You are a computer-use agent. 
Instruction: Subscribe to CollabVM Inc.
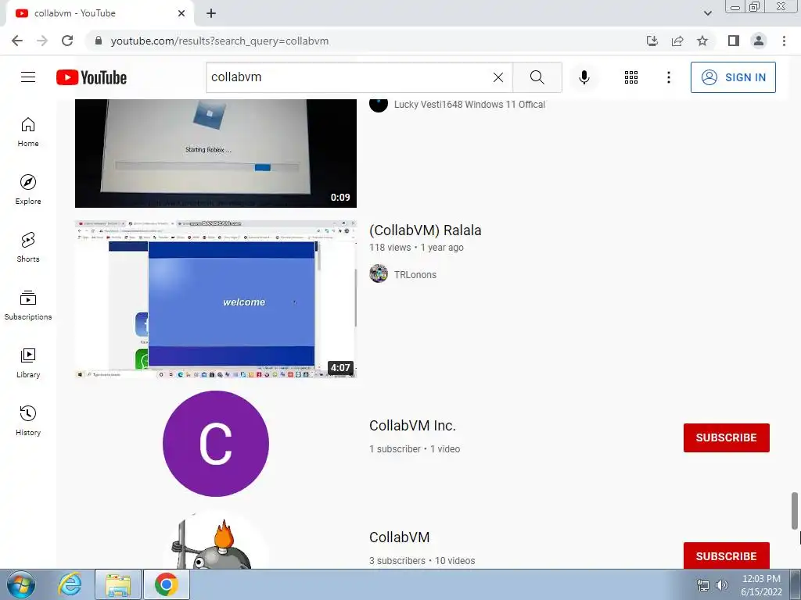(727, 437)
